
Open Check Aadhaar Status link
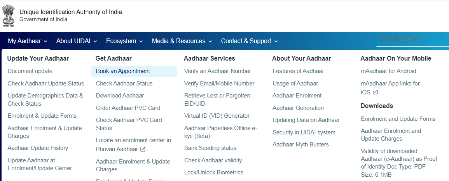click(124, 84)
